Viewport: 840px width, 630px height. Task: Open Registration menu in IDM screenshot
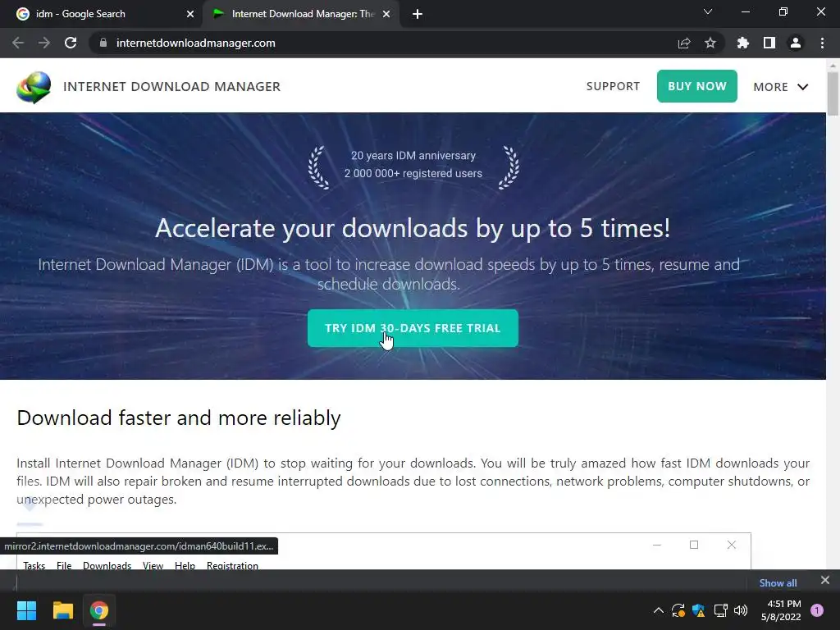point(232,565)
